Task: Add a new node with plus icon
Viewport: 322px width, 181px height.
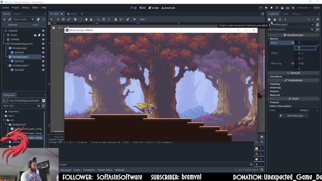Action: click(5, 19)
